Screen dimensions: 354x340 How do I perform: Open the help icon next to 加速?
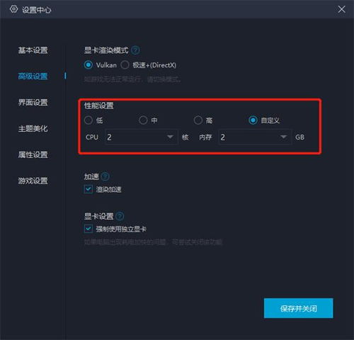(105, 176)
